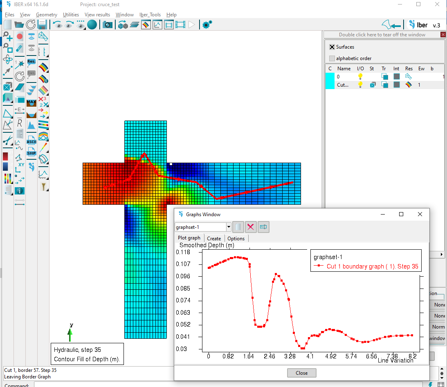Click the ASCII export file icon
447x387 pixels.
(x=31, y=139)
